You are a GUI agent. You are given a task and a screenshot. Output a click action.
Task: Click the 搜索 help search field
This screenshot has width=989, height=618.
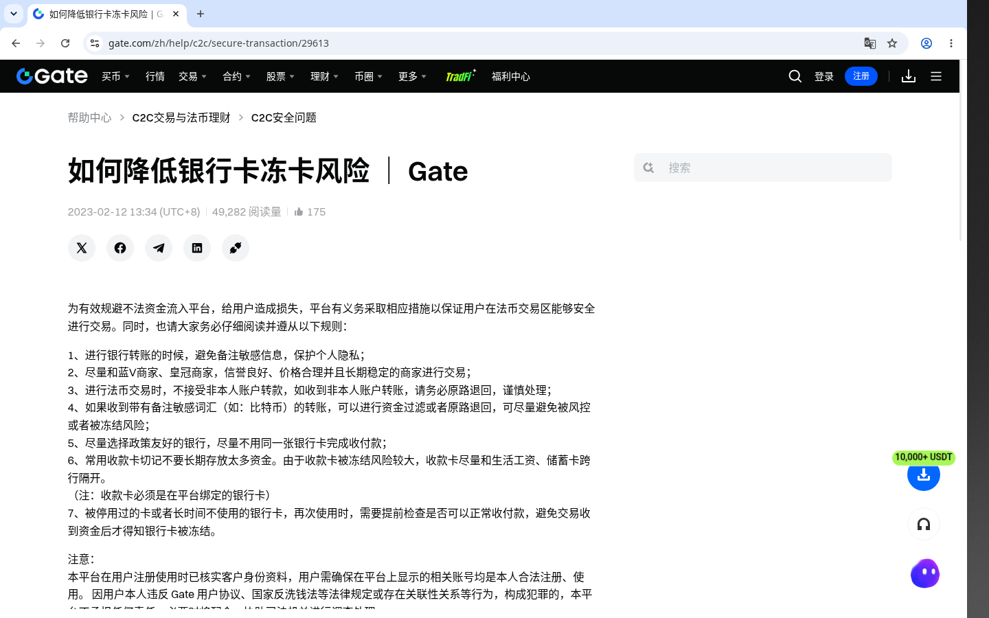(x=763, y=168)
